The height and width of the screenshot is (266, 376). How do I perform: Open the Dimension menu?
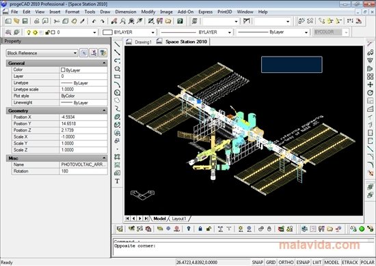coord(126,12)
